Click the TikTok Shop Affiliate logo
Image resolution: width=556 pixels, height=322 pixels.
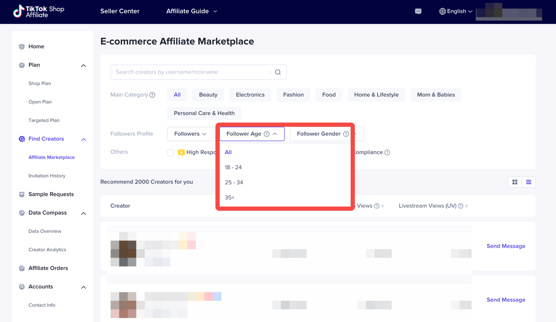[x=38, y=12]
